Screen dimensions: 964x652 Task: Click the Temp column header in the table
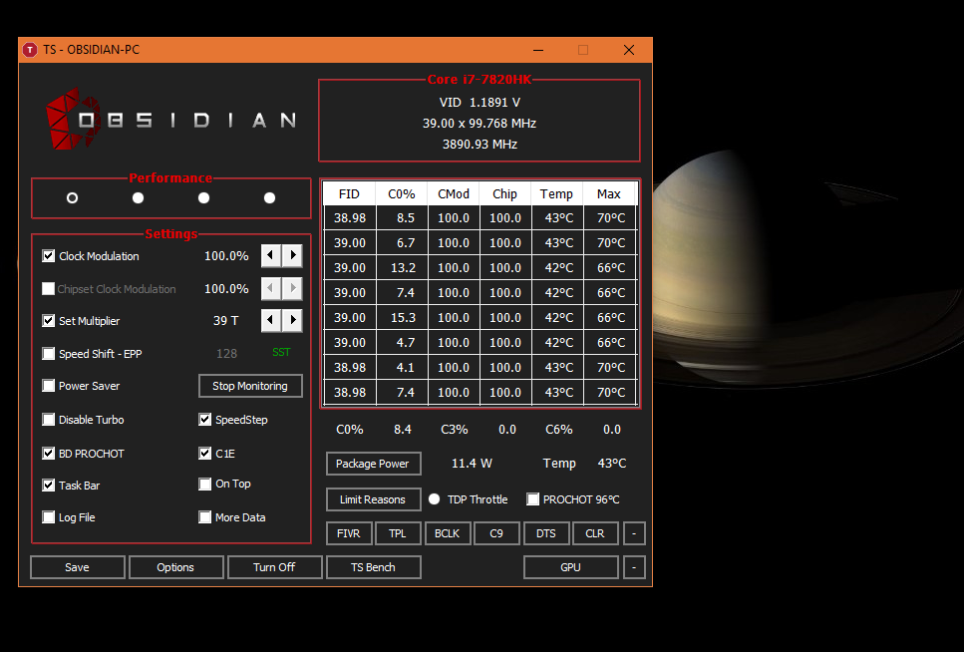[556, 193]
